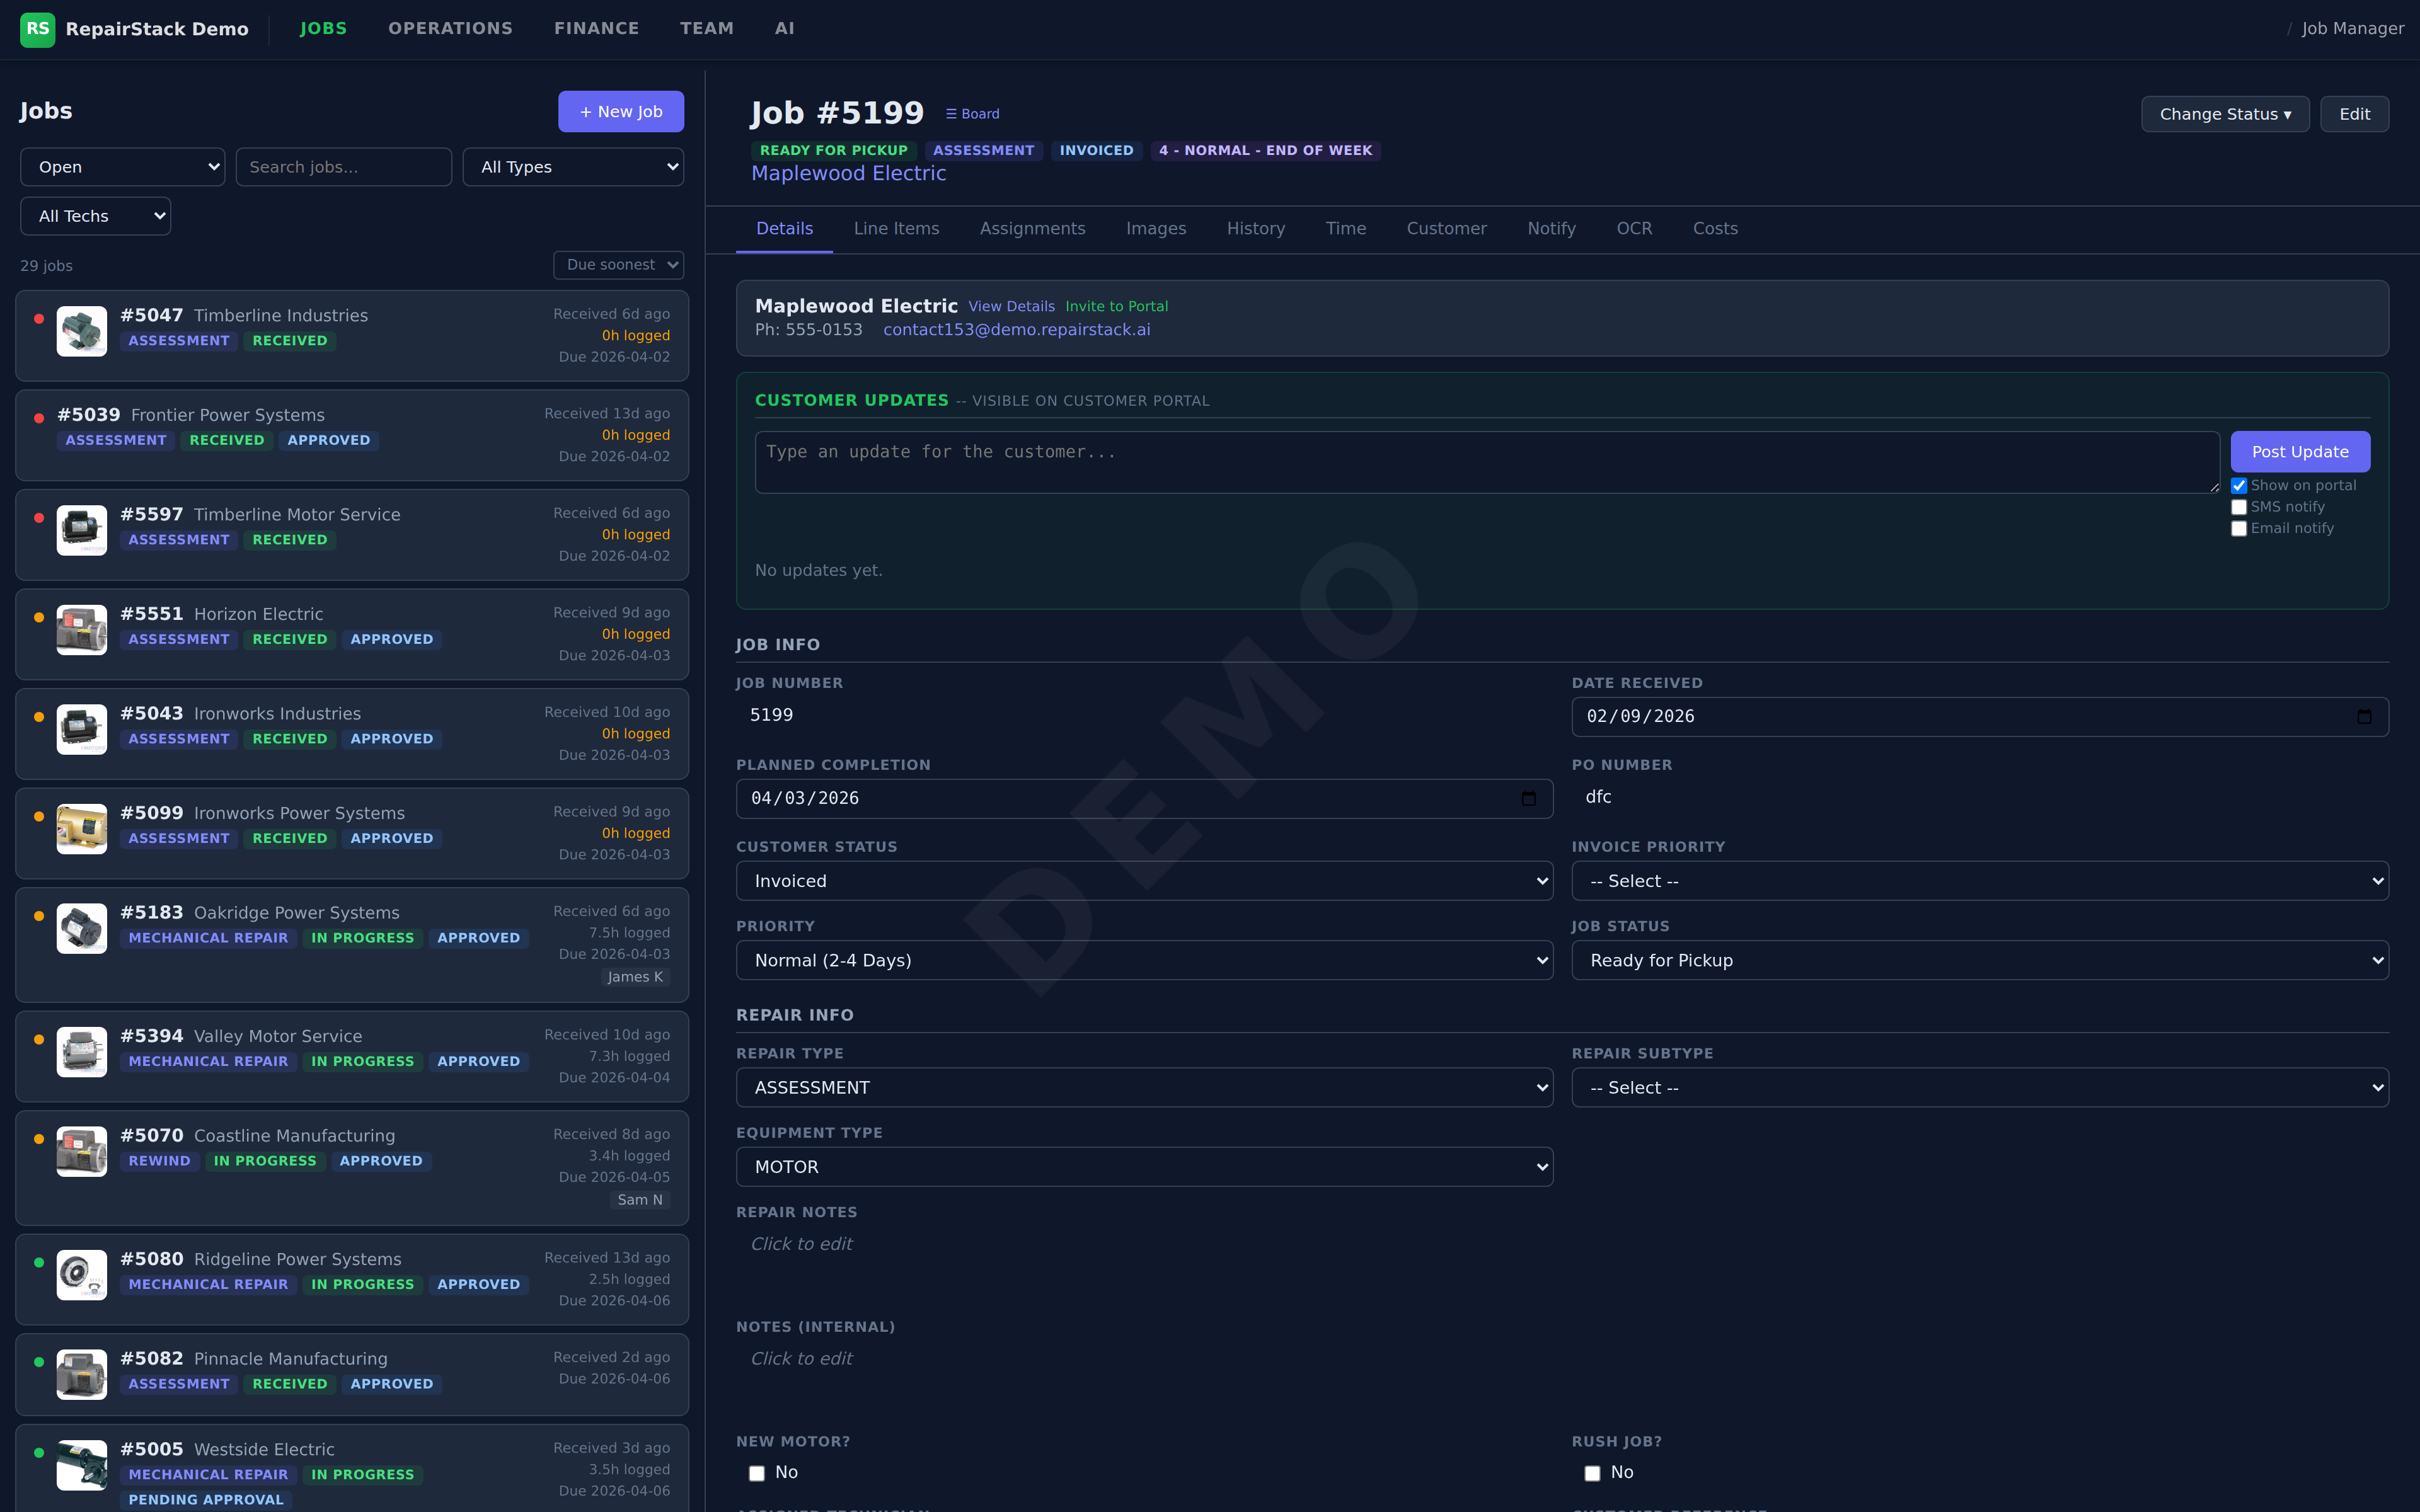Click the New Job button
Screen dimensions: 2420x1512
tap(620, 112)
